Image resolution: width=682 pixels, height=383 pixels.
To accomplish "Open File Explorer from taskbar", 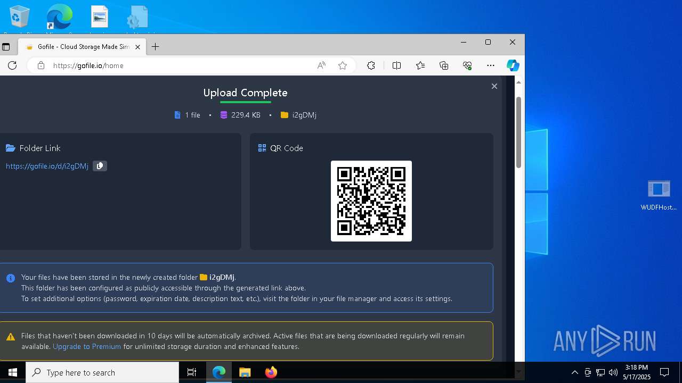I will (x=245, y=372).
